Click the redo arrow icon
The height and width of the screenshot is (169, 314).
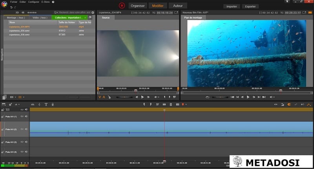point(15,7)
